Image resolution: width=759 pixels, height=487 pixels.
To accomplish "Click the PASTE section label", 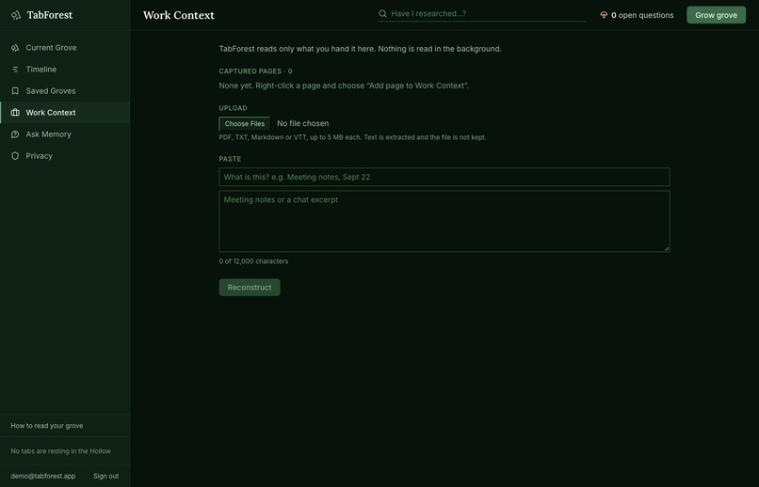I will point(230,159).
